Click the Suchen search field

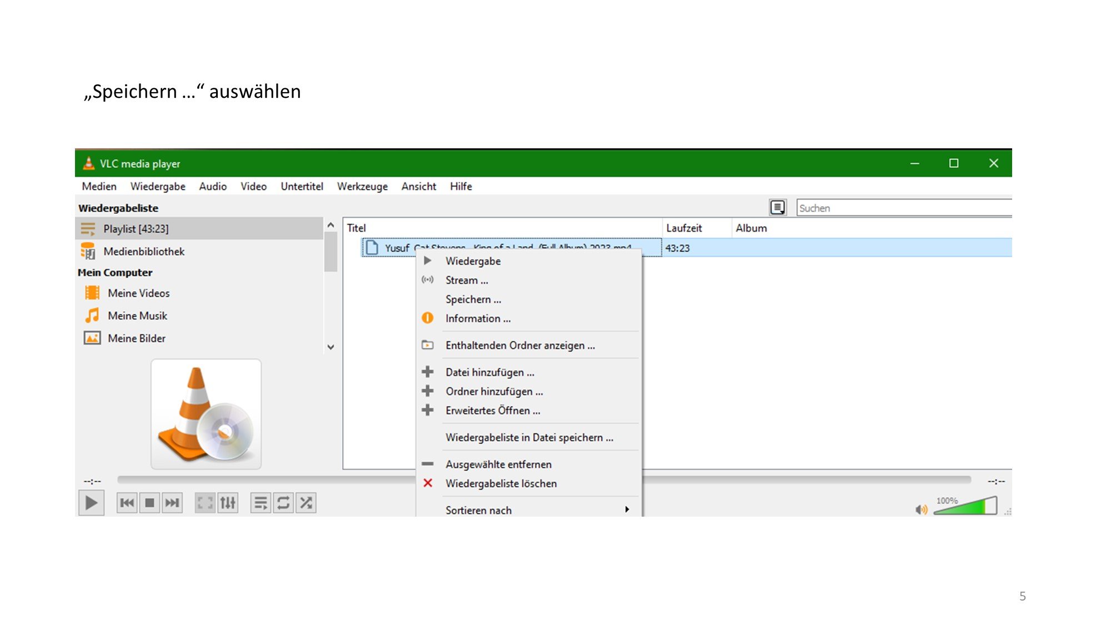coord(903,208)
